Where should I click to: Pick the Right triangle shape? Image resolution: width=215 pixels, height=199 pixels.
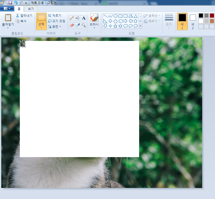(105, 21)
